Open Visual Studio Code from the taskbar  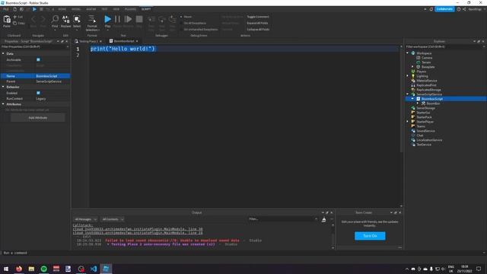coord(94,269)
